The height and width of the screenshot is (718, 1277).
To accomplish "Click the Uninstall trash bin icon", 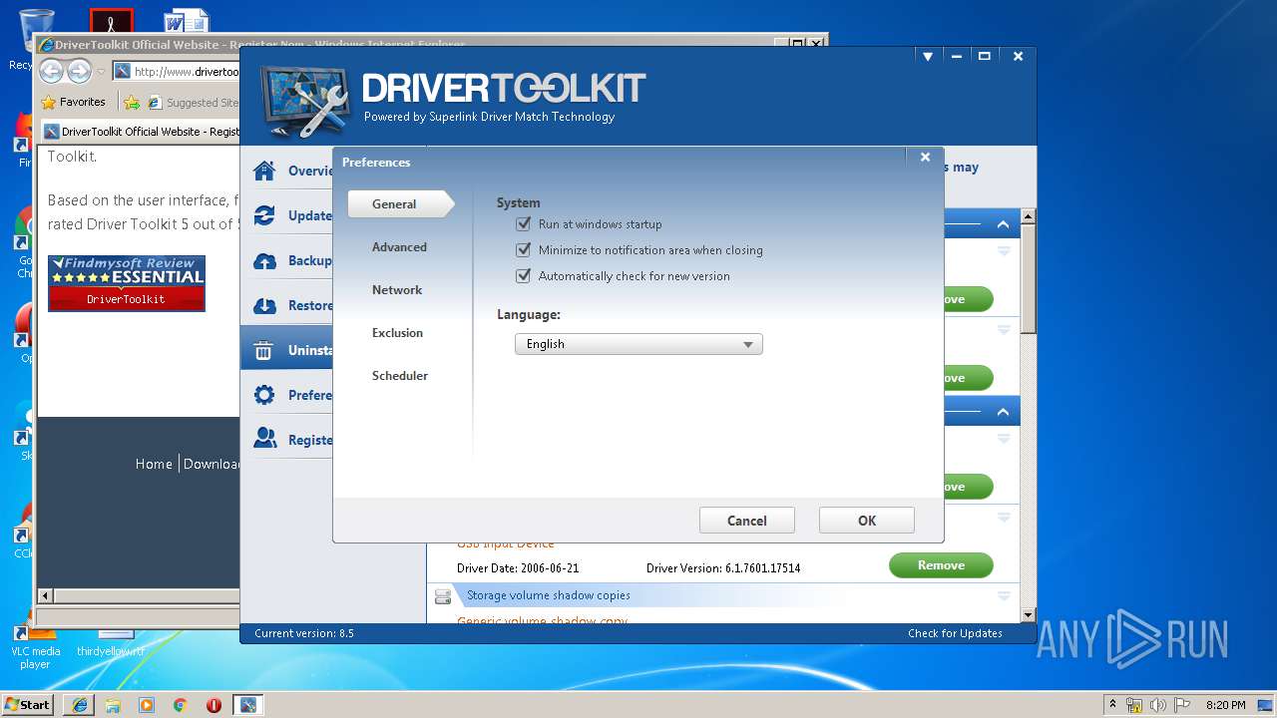I will pyautogui.click(x=264, y=350).
